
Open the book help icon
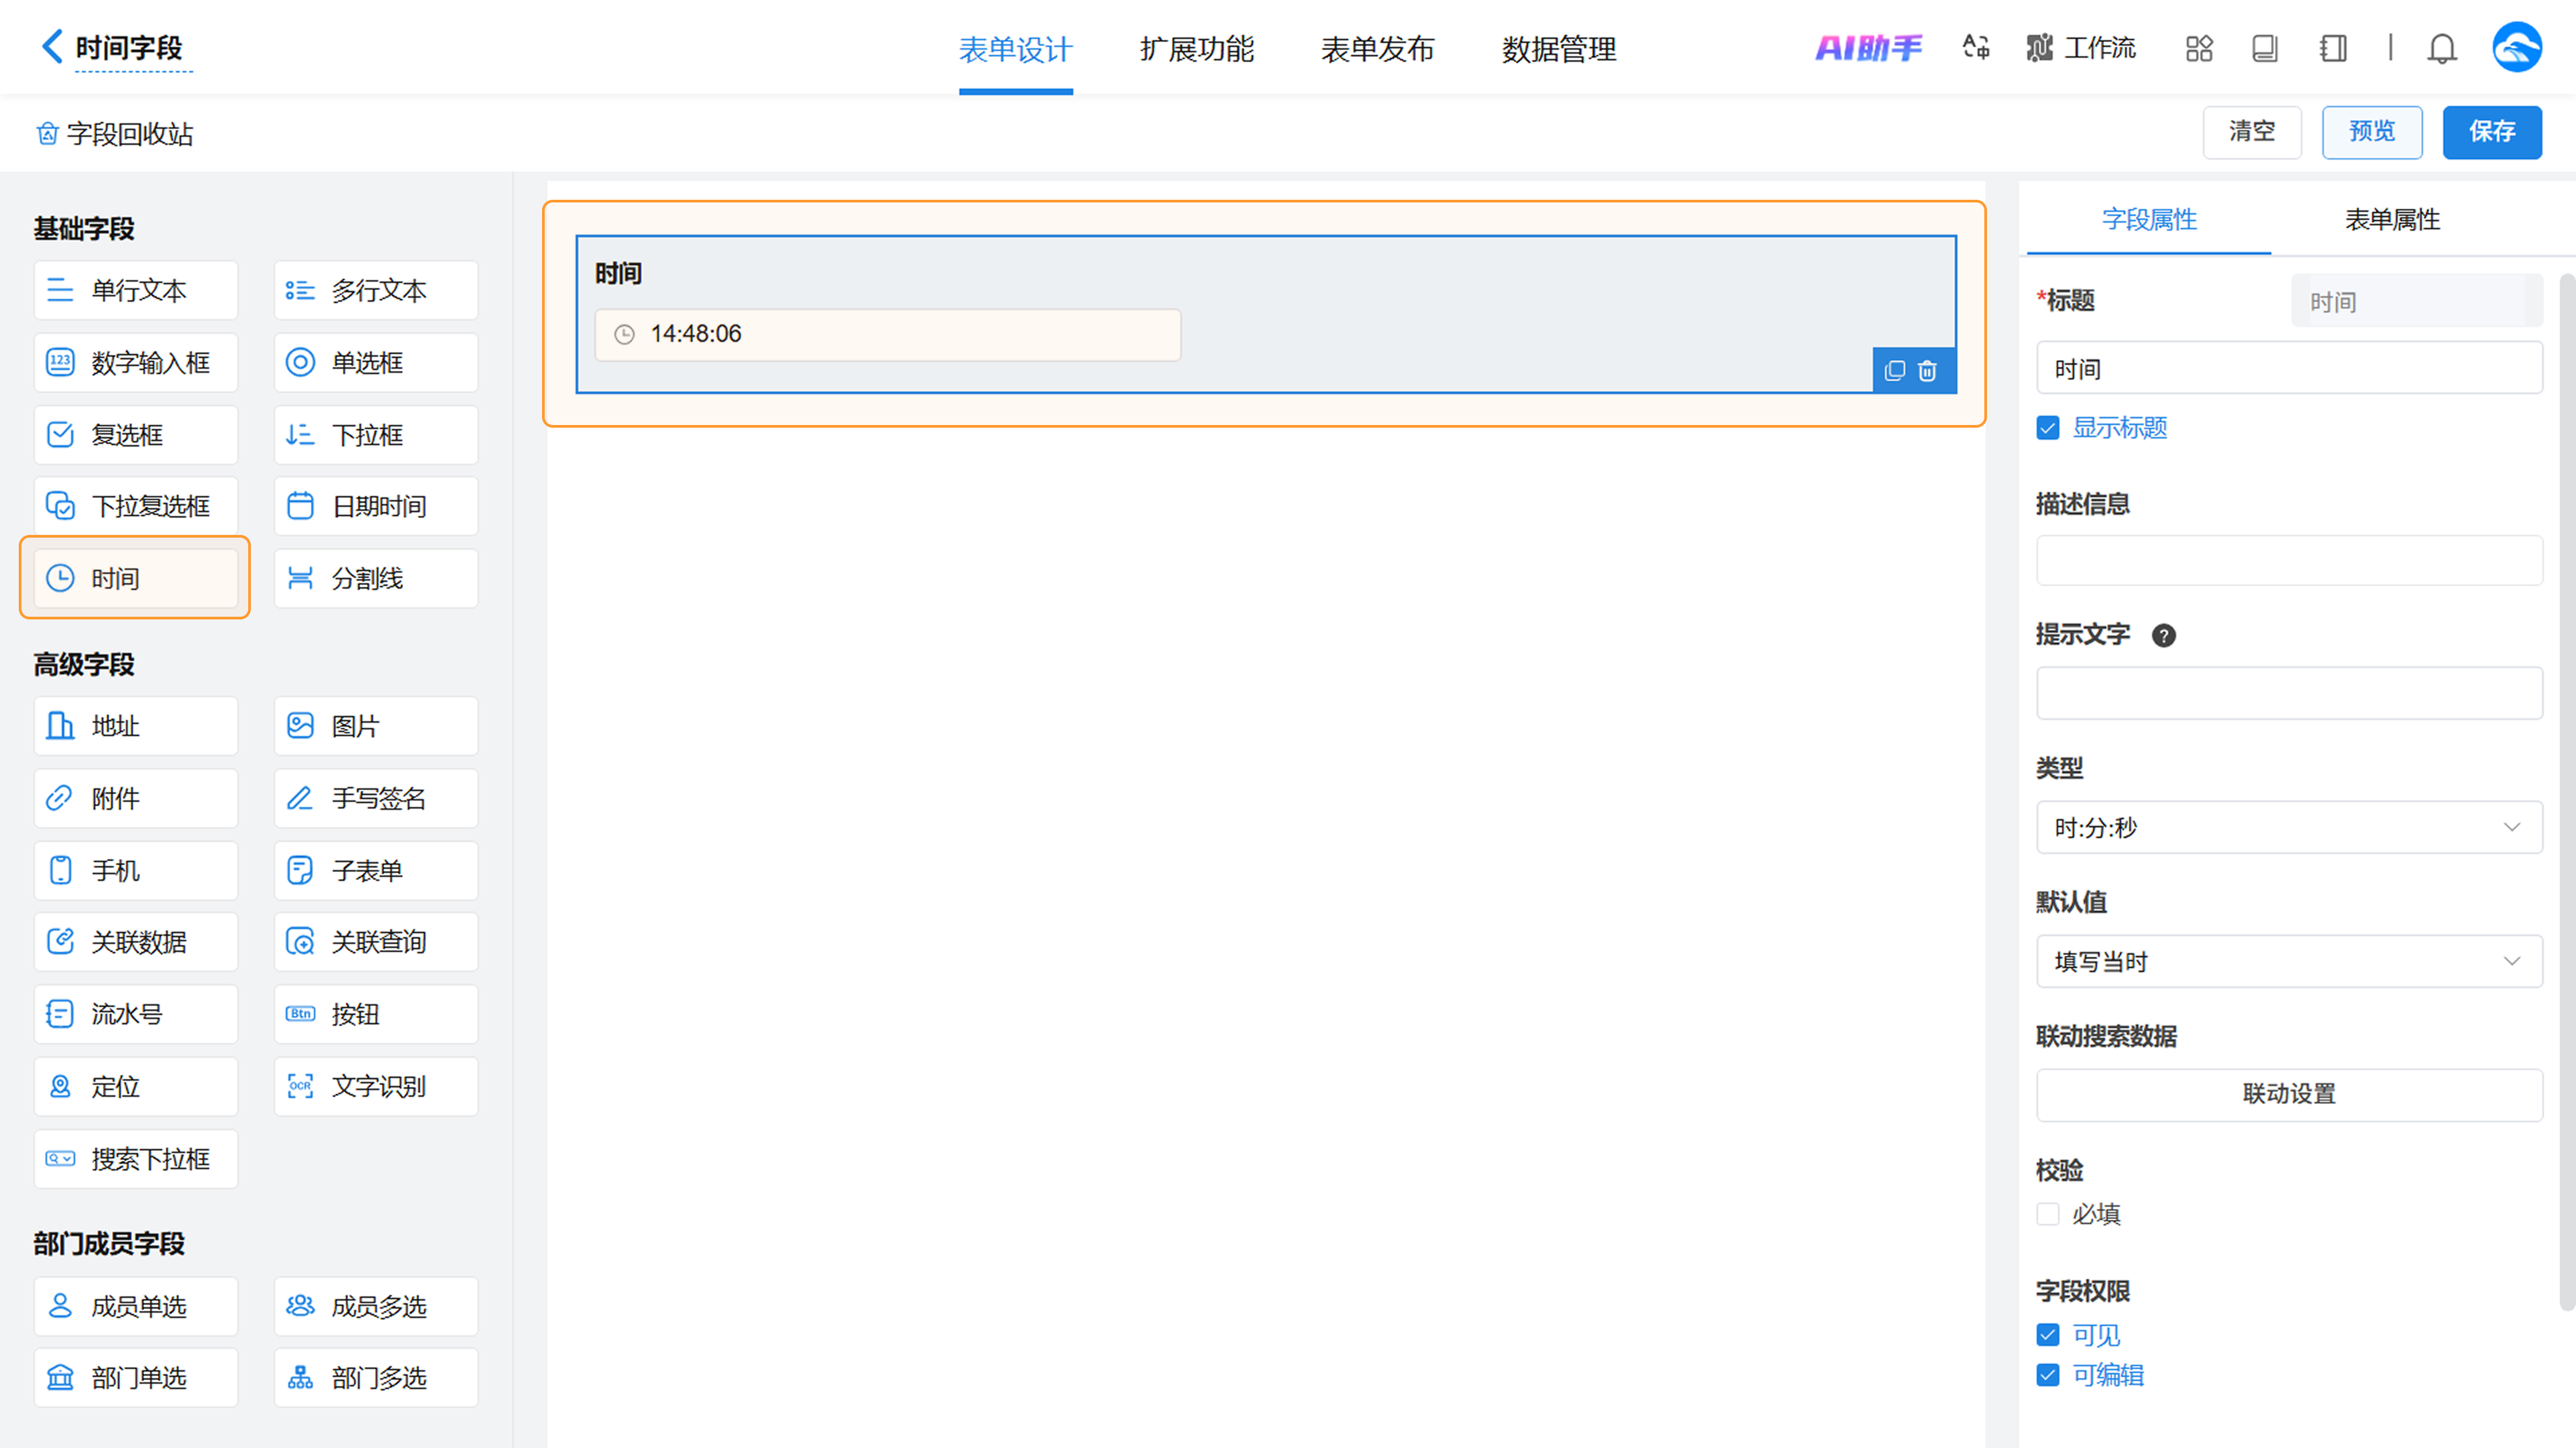click(x=2265, y=48)
